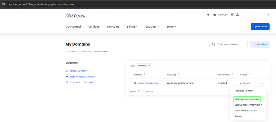Choose Edit Contact Information menu entry
Image resolution: width=276 pixels, height=122 pixels.
[x=248, y=105]
